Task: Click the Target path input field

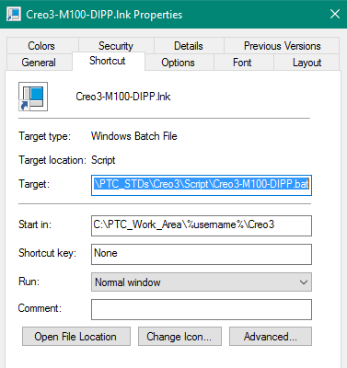Action: [x=202, y=185]
